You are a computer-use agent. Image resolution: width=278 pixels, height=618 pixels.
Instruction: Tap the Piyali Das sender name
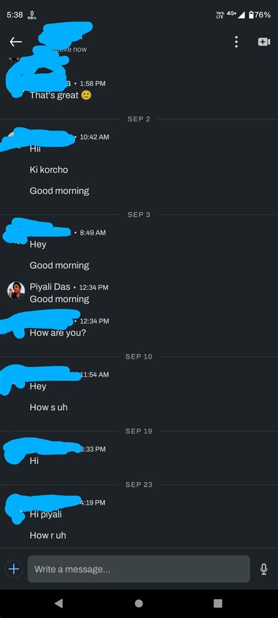point(50,287)
